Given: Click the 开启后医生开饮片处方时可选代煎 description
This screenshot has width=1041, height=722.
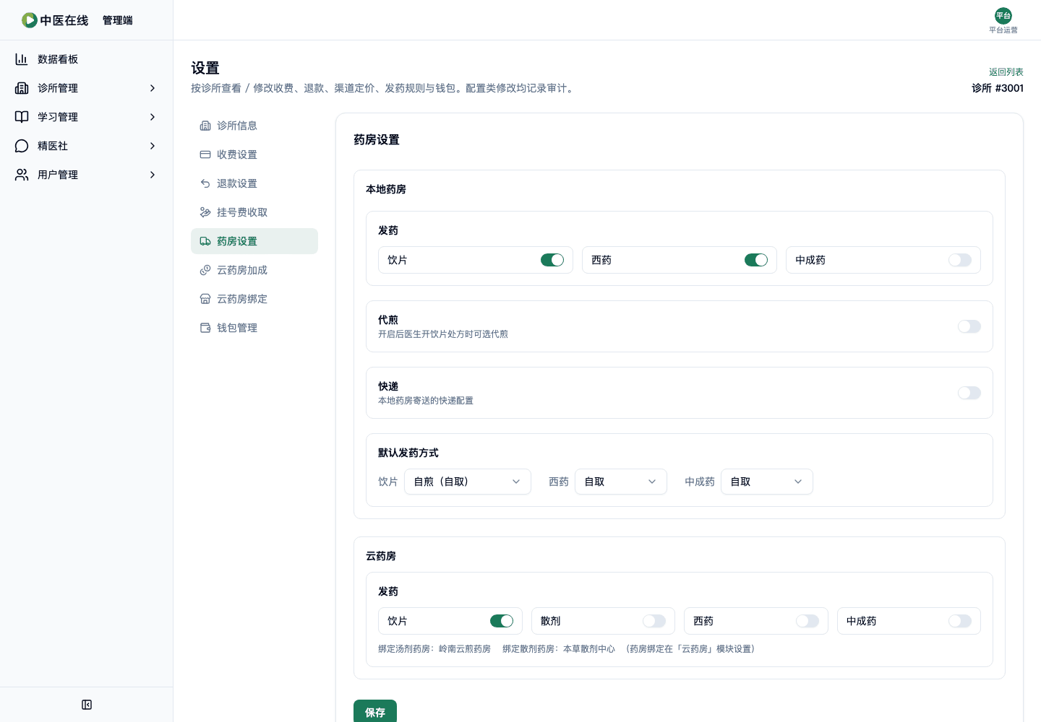Looking at the screenshot, I should click(443, 334).
